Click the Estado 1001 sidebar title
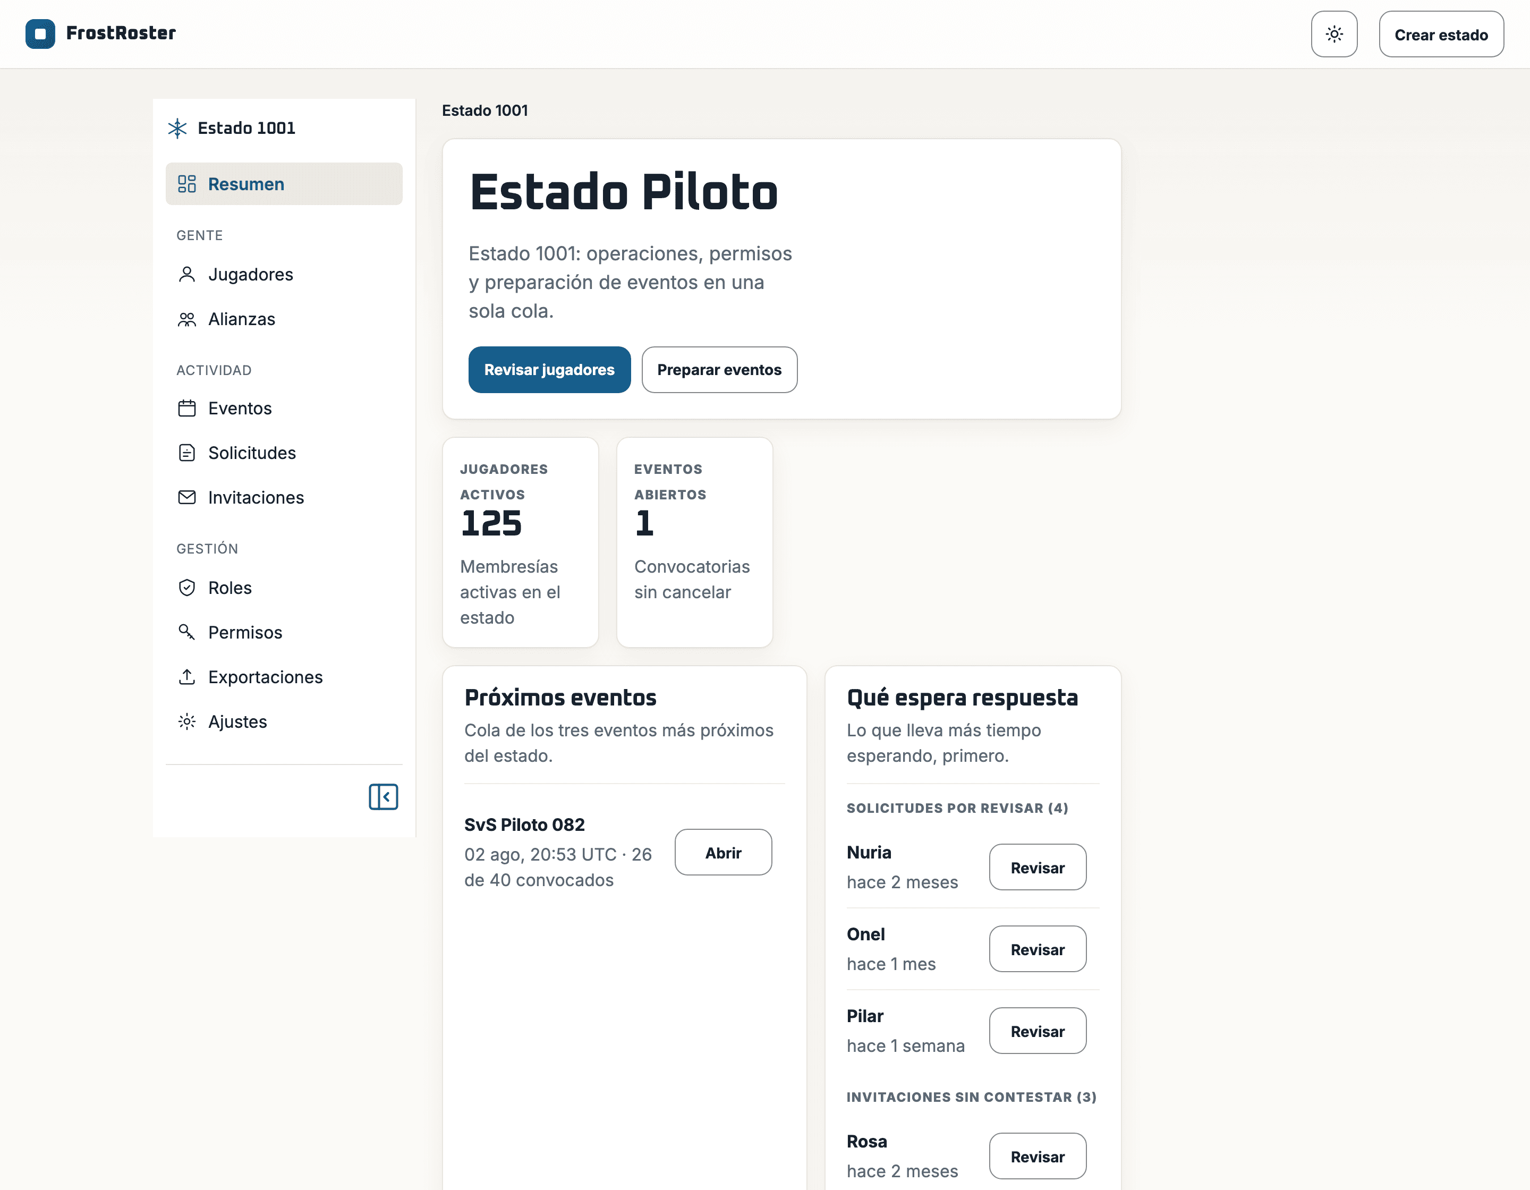Image resolution: width=1530 pixels, height=1190 pixels. click(x=246, y=128)
